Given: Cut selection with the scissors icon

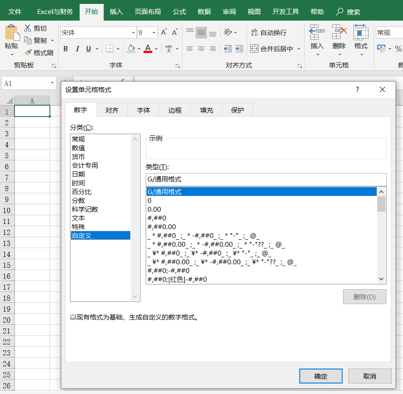Looking at the screenshot, I should (28, 28).
